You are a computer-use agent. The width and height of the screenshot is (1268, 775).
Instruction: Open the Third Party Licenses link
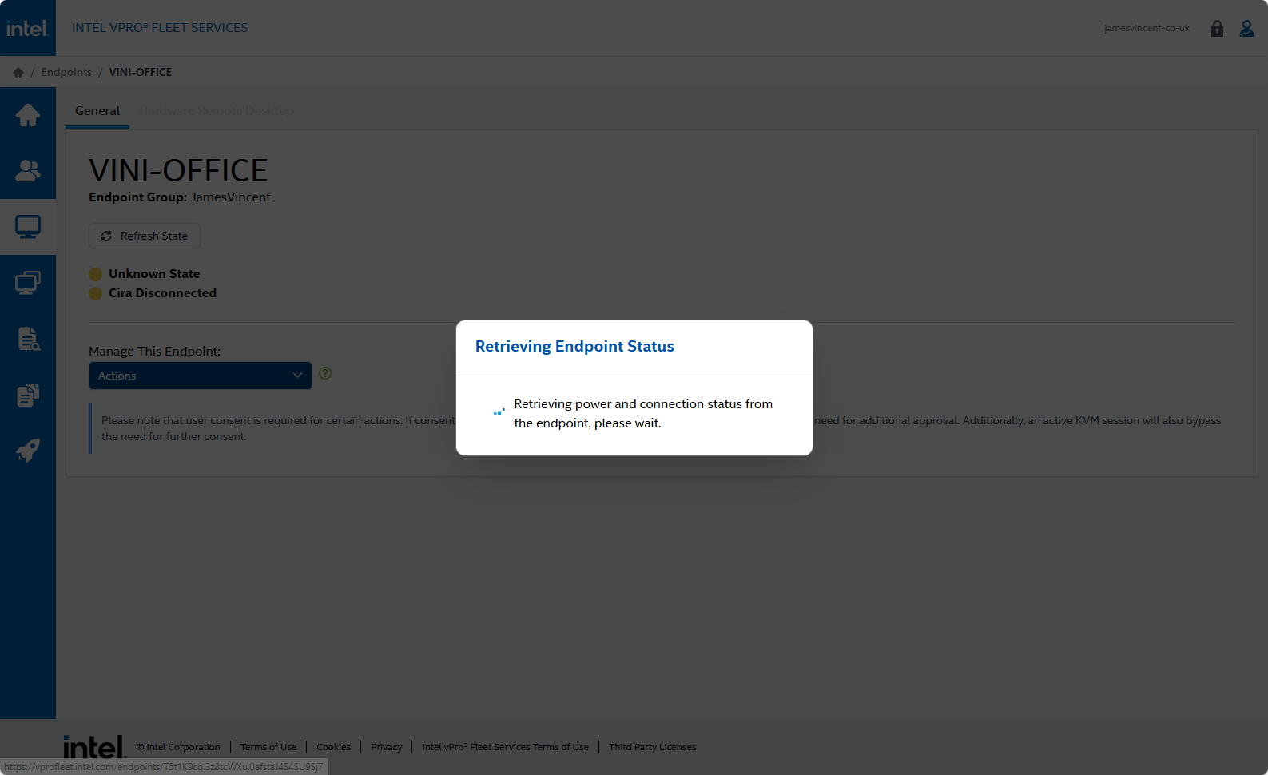pos(652,747)
